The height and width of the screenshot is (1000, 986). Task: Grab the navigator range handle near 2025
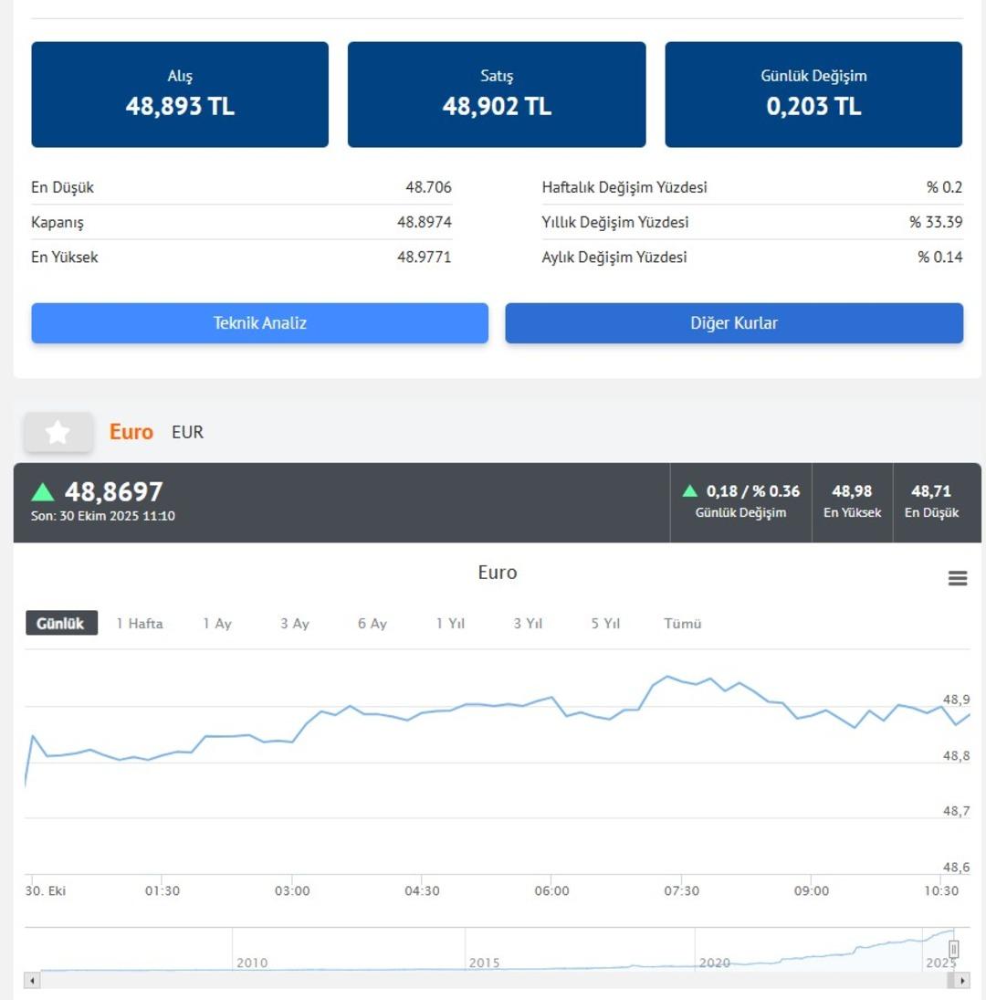953,950
